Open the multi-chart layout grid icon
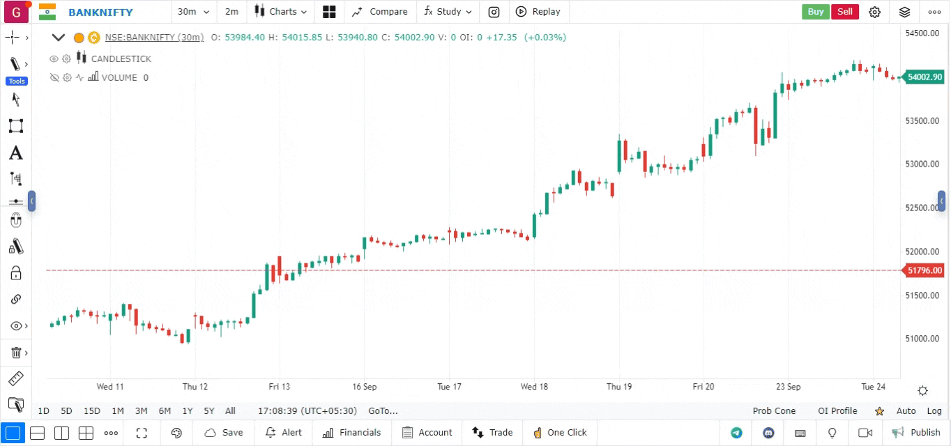 (329, 12)
